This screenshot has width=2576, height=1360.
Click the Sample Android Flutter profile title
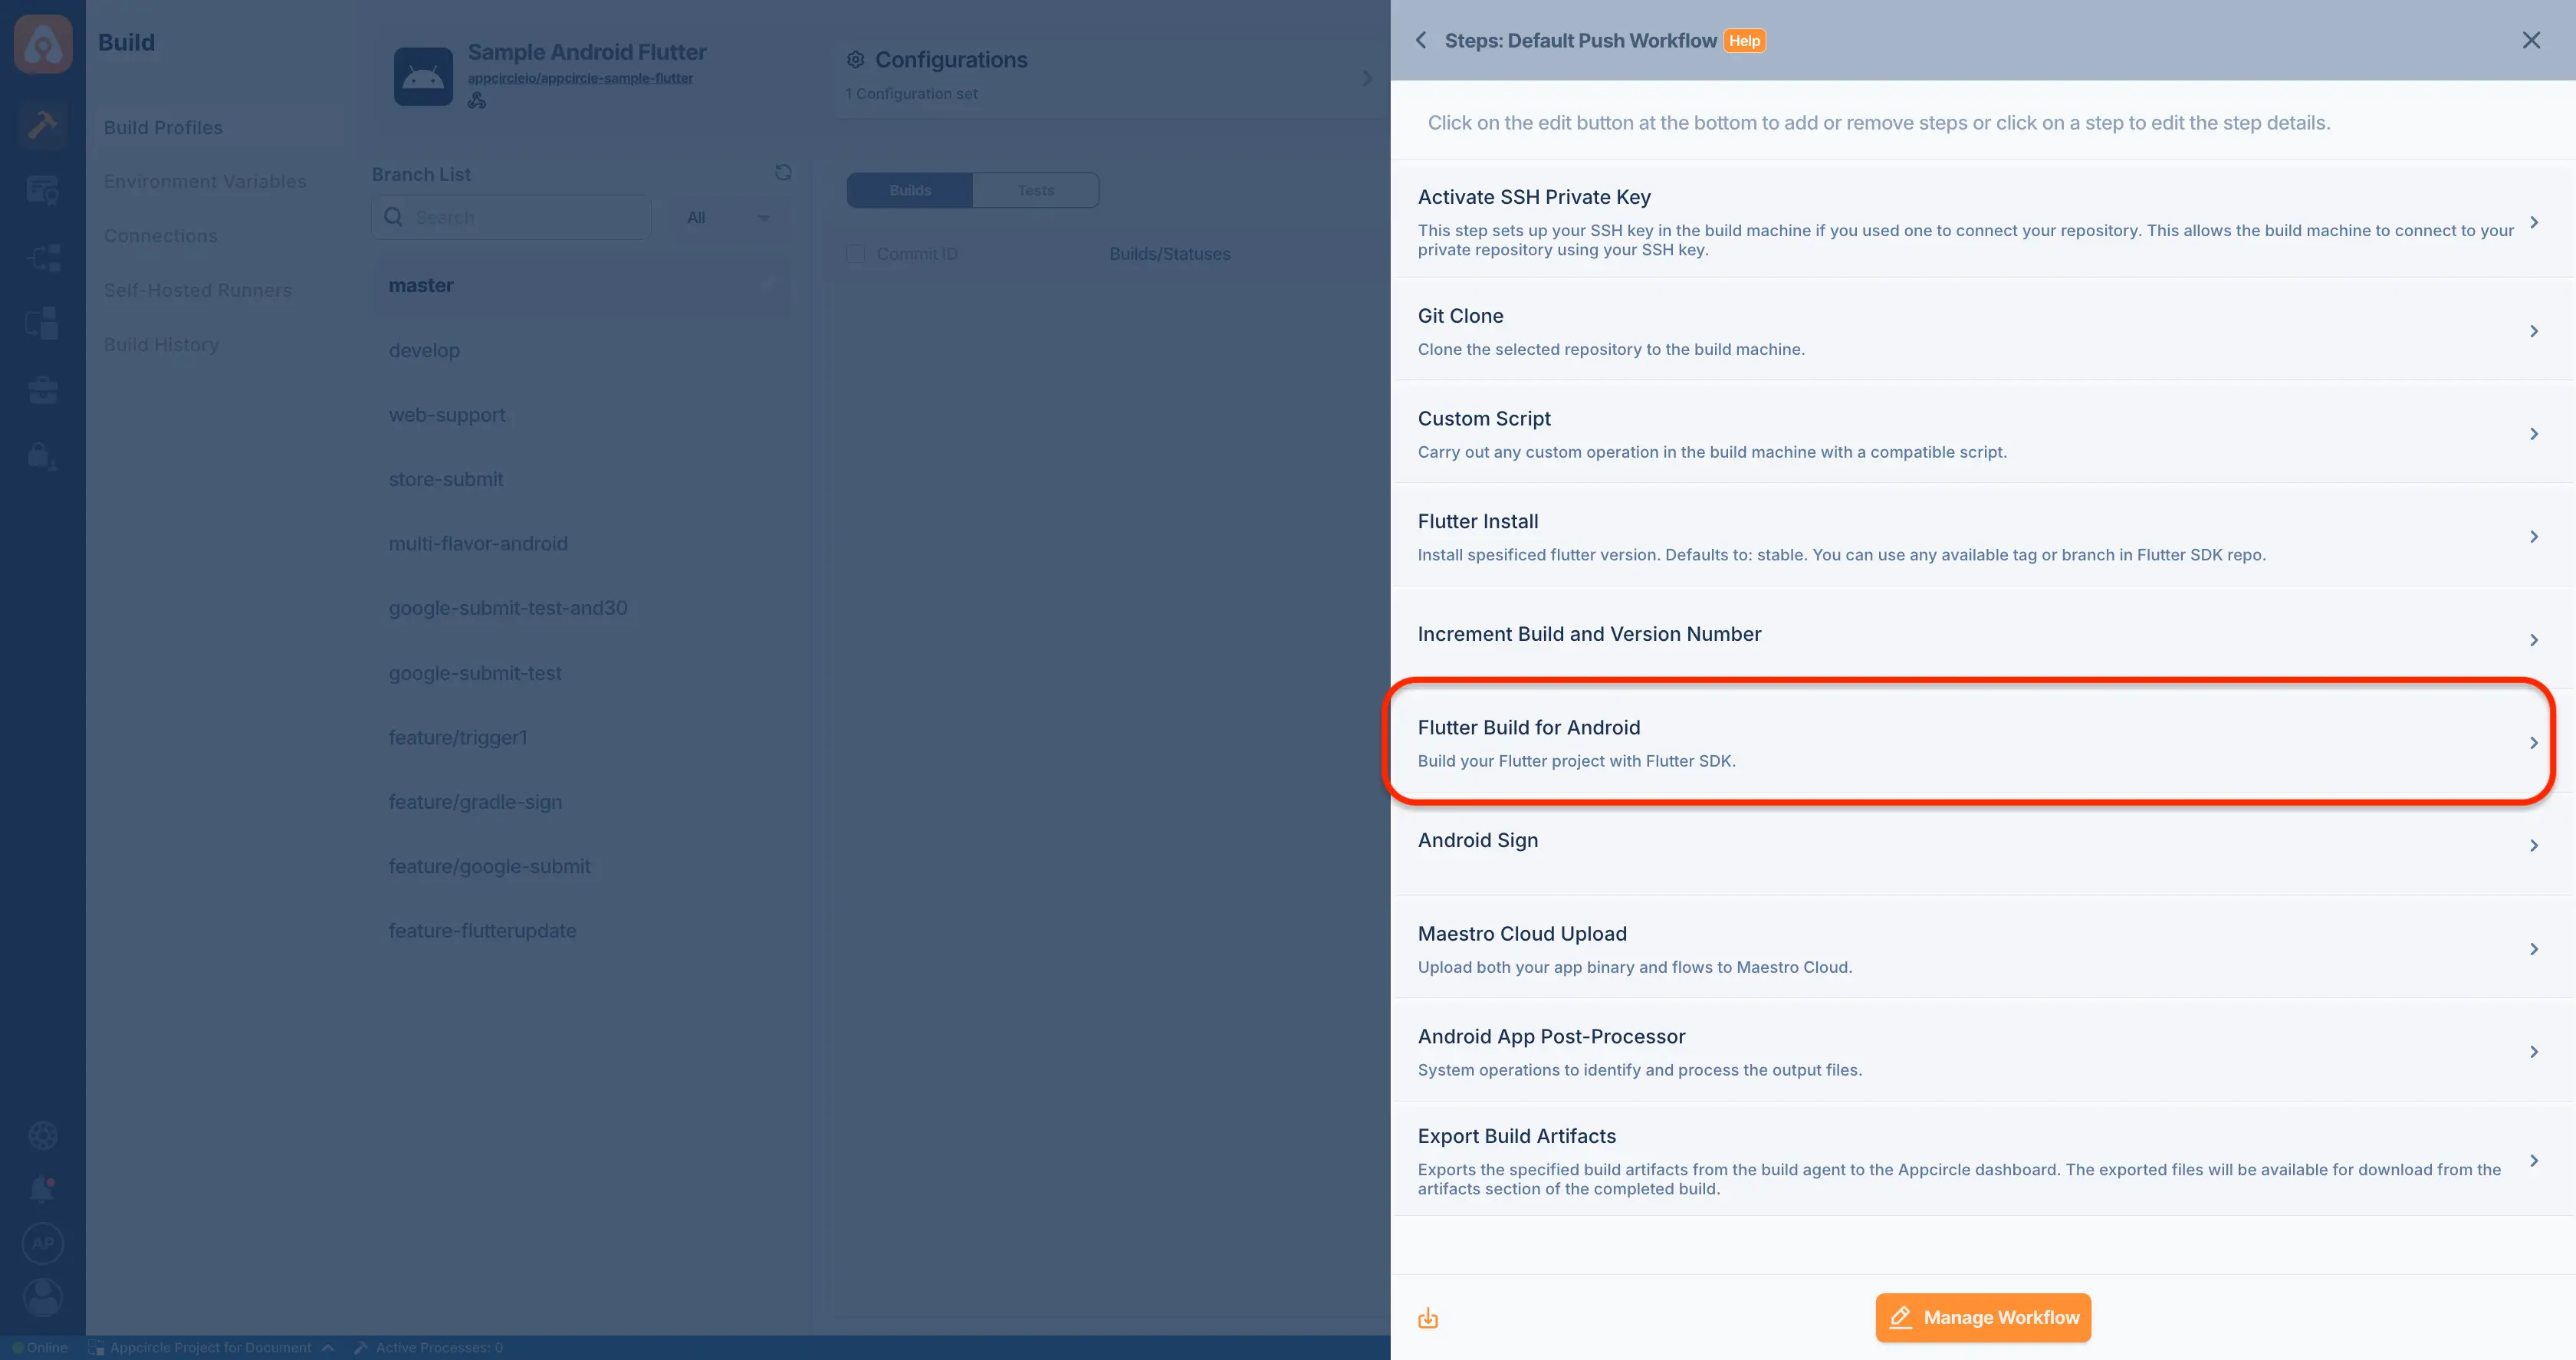(x=587, y=52)
